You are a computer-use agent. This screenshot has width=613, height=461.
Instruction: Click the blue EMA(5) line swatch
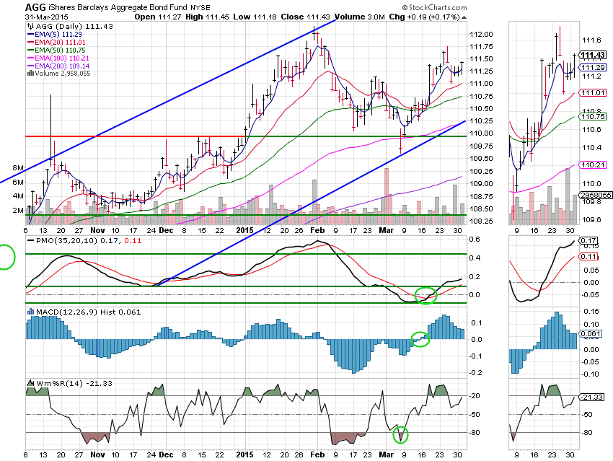point(30,35)
